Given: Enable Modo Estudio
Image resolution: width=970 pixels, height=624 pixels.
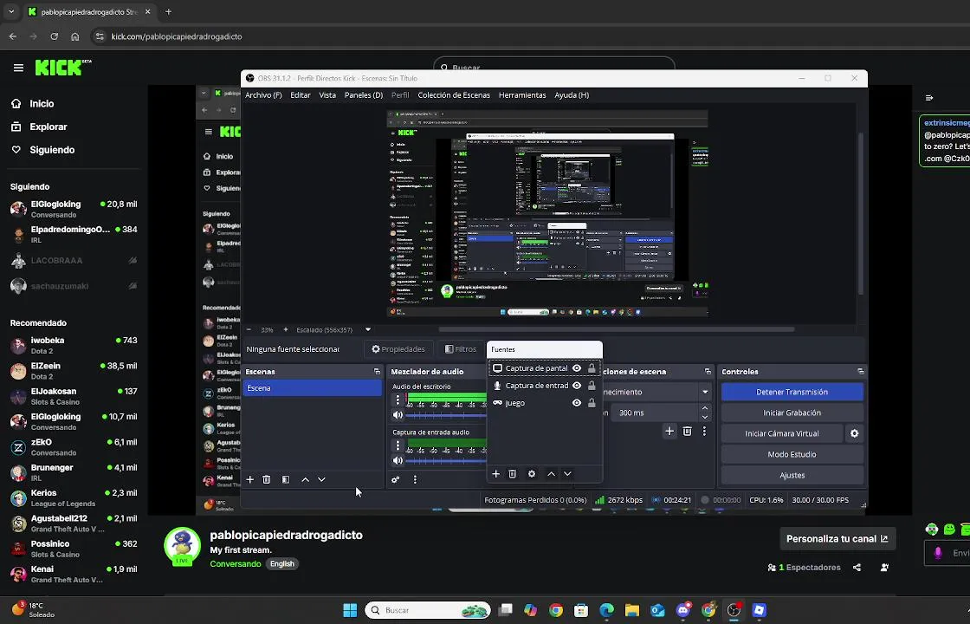Looking at the screenshot, I should 792,454.
